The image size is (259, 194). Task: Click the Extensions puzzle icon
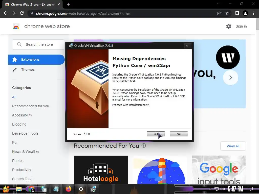point(15,60)
